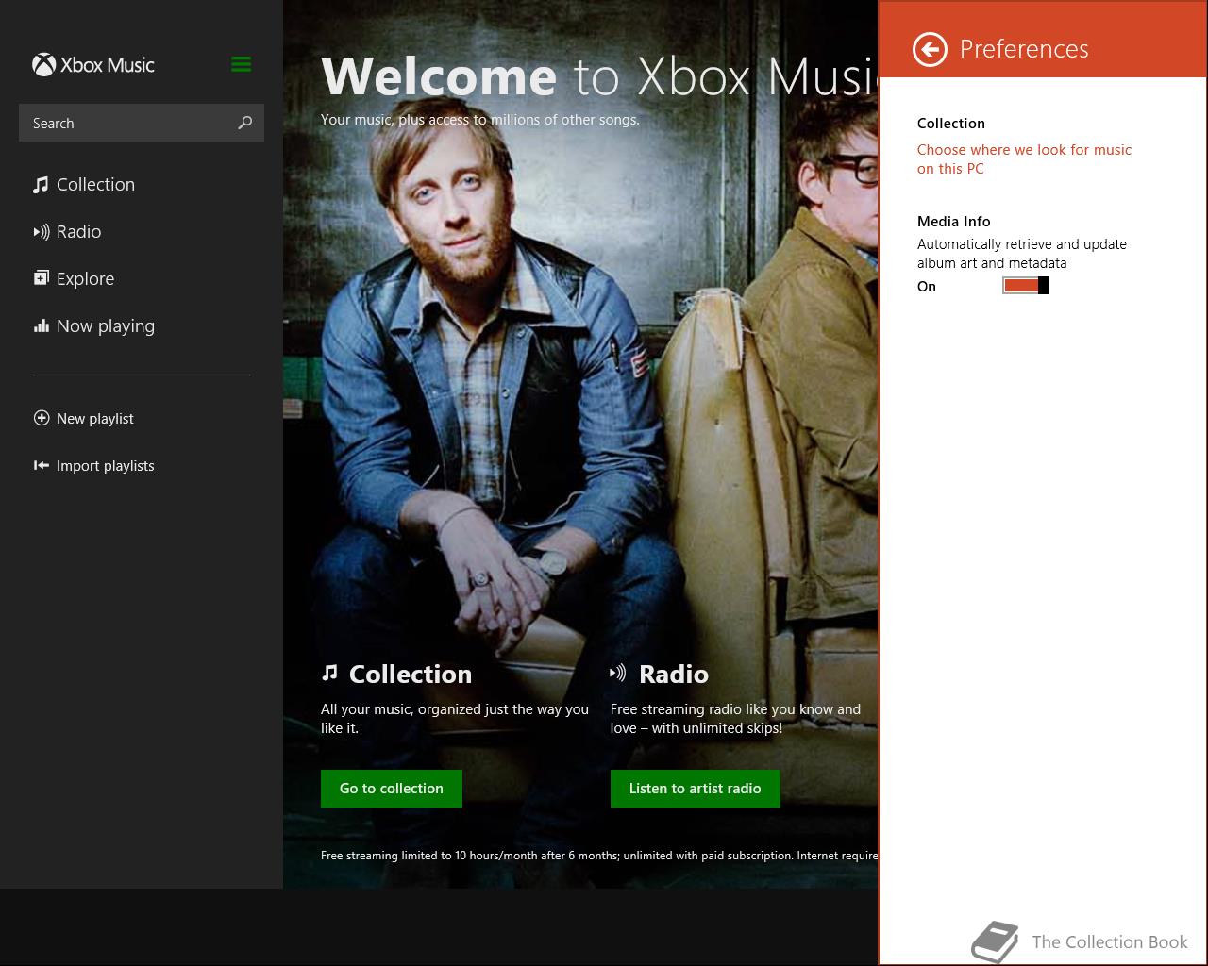Select New playlist in the sidebar
Viewport: 1208px width, 966px height.
click(95, 419)
